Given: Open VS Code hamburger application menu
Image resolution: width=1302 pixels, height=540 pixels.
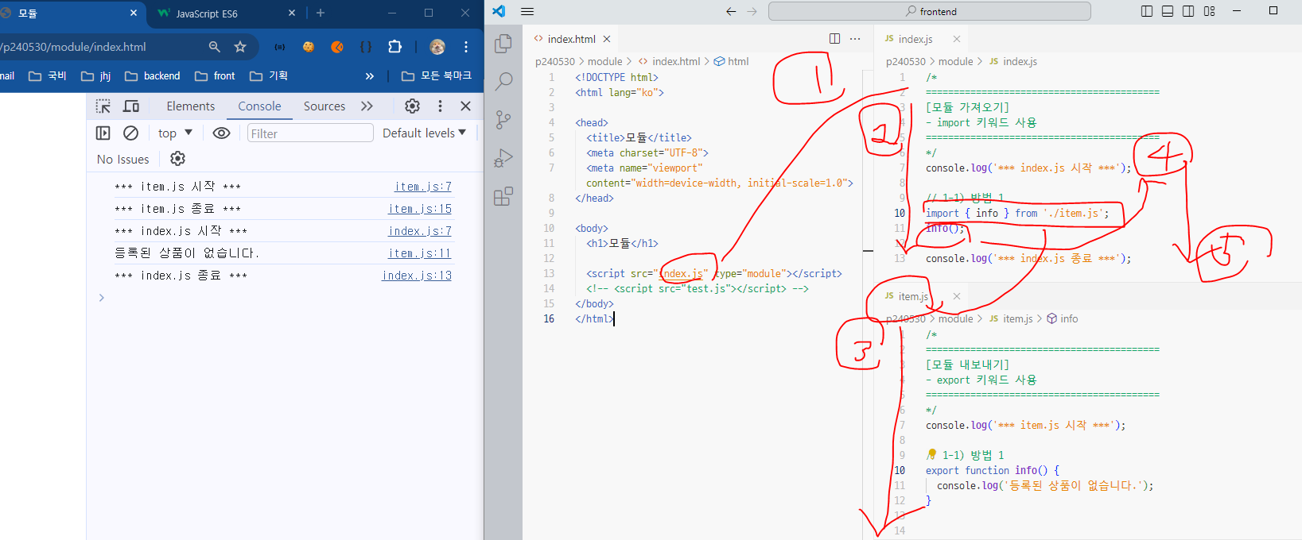Looking at the screenshot, I should tap(527, 11).
